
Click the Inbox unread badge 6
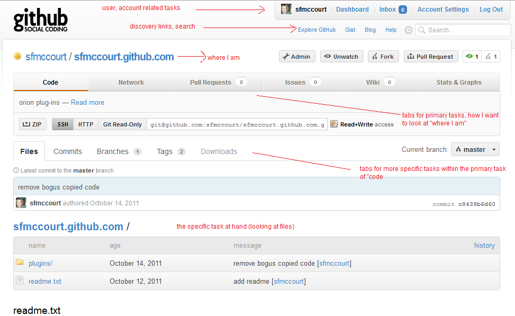point(403,10)
